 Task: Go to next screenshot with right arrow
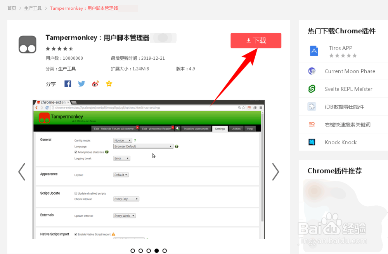coord(275,172)
